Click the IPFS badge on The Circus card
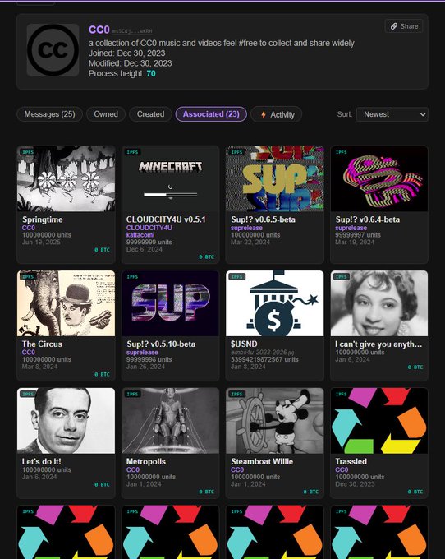The image size is (445, 559). pos(27,277)
